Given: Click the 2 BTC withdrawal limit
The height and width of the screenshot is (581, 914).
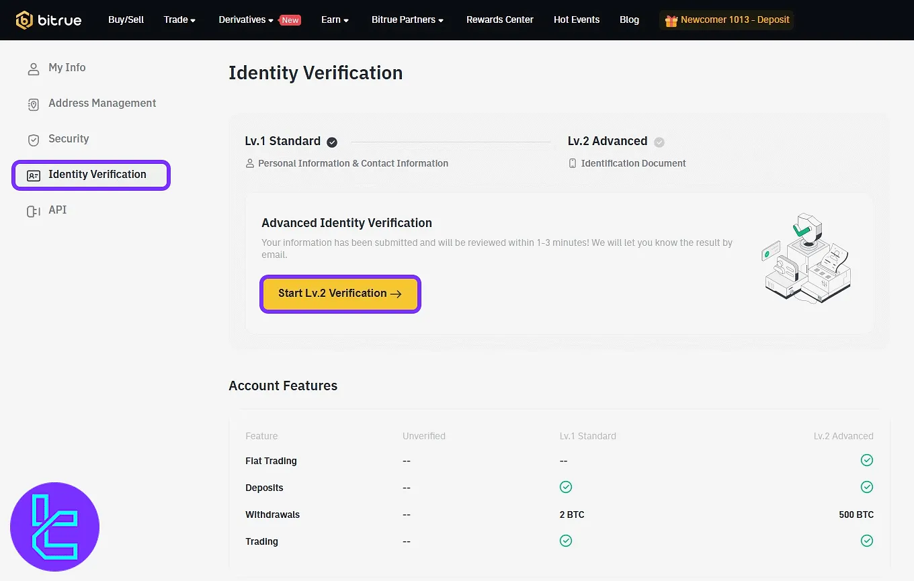Looking at the screenshot, I should point(572,515).
